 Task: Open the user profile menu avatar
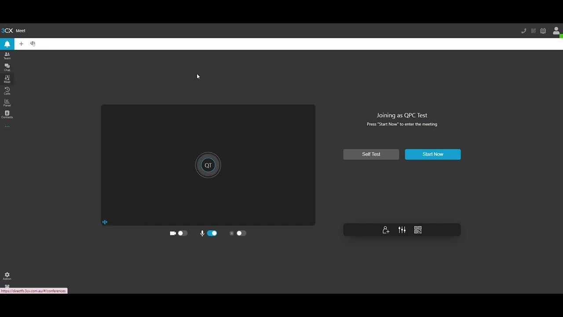556,31
